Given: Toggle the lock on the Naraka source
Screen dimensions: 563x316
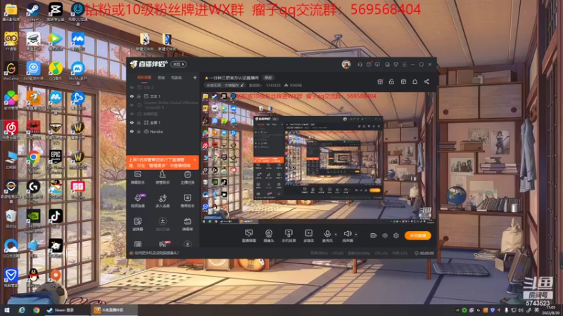Looking at the screenshot, I should click(x=139, y=131).
